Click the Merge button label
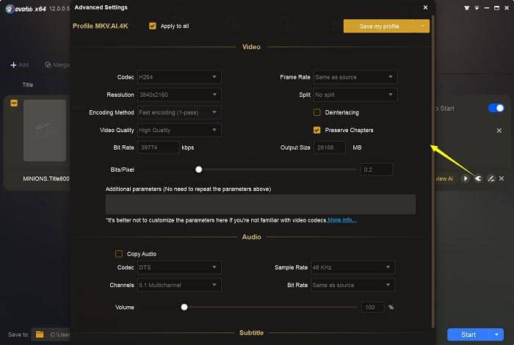 (x=61, y=65)
